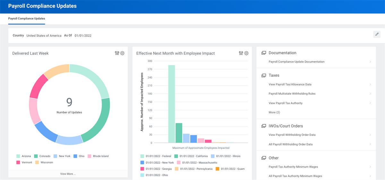Viewport: 385px width, 180px height.
Task: Toggle 01/01/2022 - New York legend swatch
Action: click(x=142, y=163)
